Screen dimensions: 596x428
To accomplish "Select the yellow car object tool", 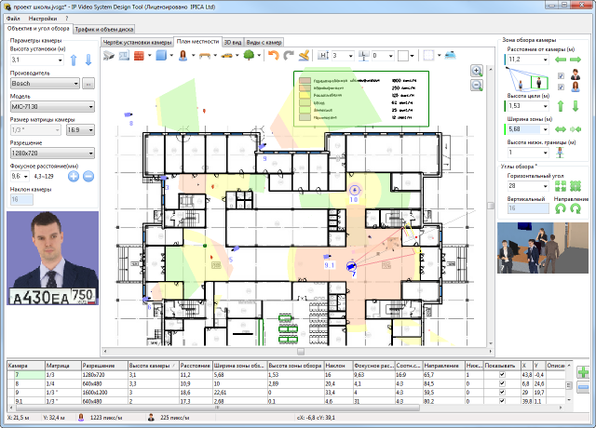I will click(227, 56).
